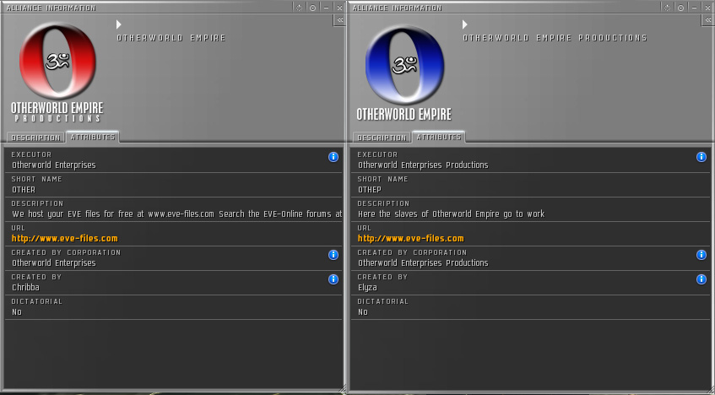The height and width of the screenshot is (395, 715).
Task: Open eve-files.com link in right window
Action: [411, 238]
